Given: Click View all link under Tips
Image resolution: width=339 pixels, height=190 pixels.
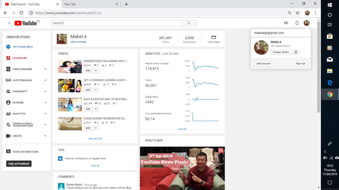Looking at the screenshot, I should (95, 166).
